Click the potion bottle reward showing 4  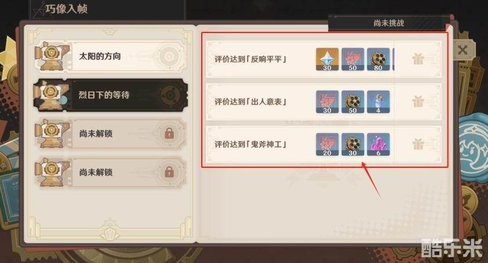coord(378,102)
